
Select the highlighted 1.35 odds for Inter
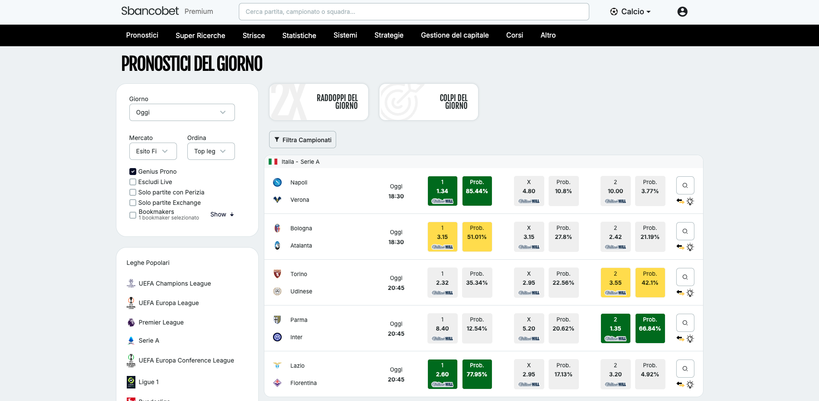615,328
